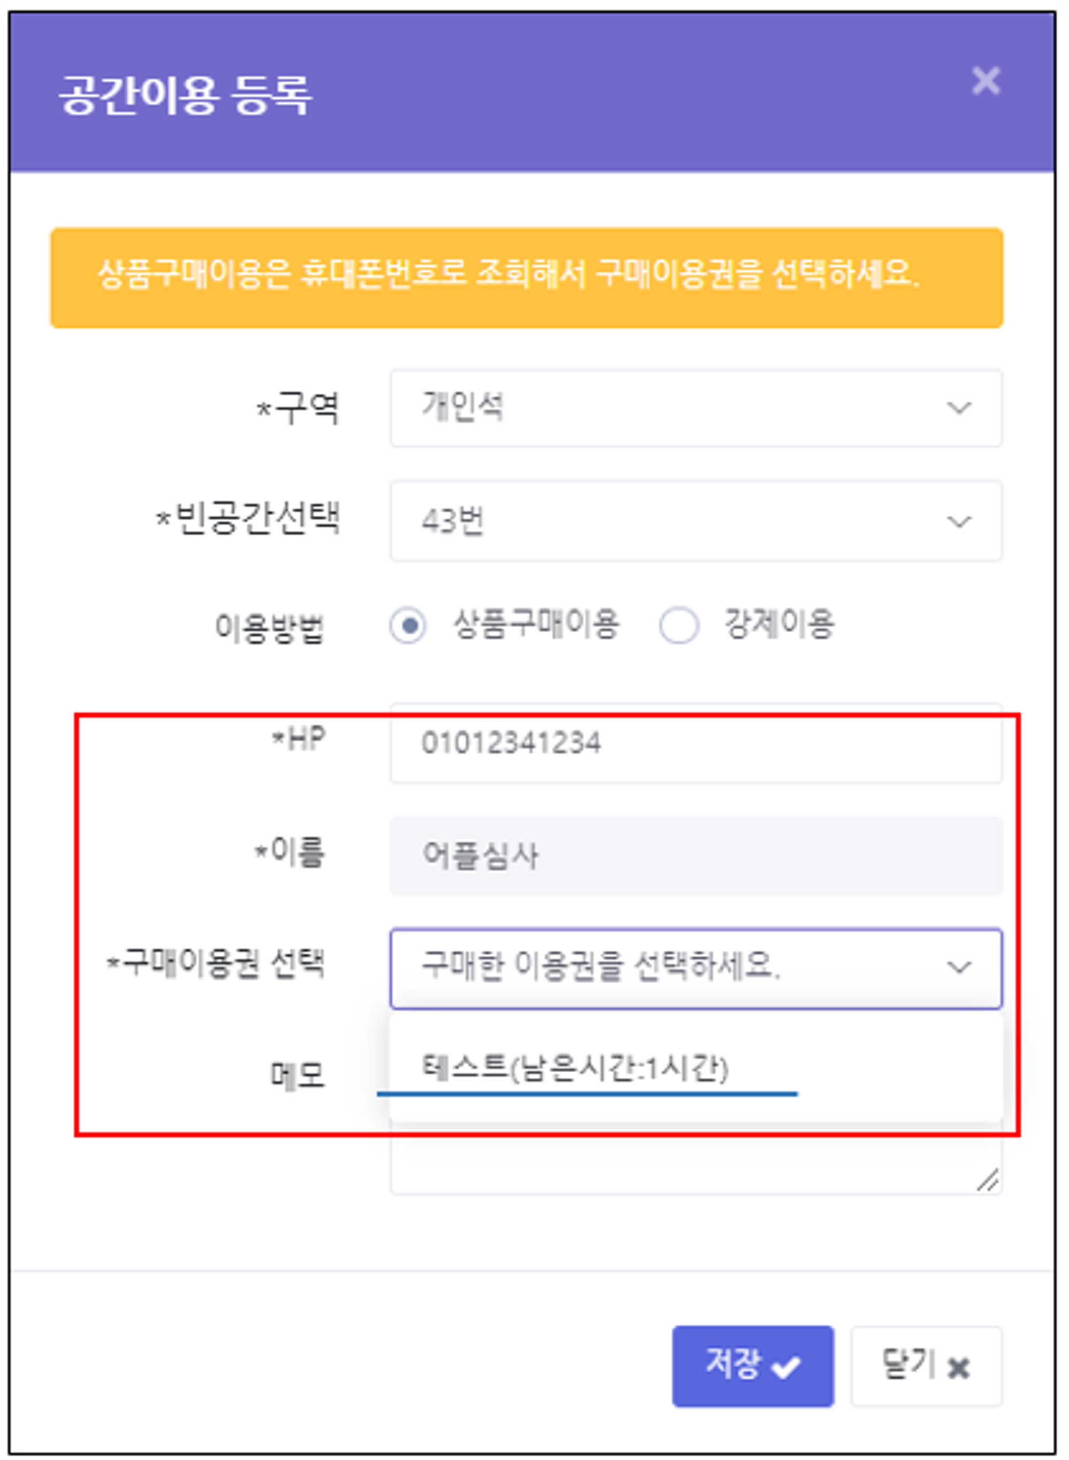
Task: Click the chevron arrow in 빈공간선택 dropdown
Action: 958,521
